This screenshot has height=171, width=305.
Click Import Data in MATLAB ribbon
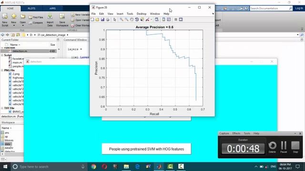pos(50,20)
